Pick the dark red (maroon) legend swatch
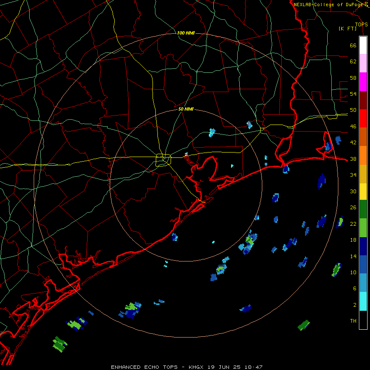 (363, 100)
